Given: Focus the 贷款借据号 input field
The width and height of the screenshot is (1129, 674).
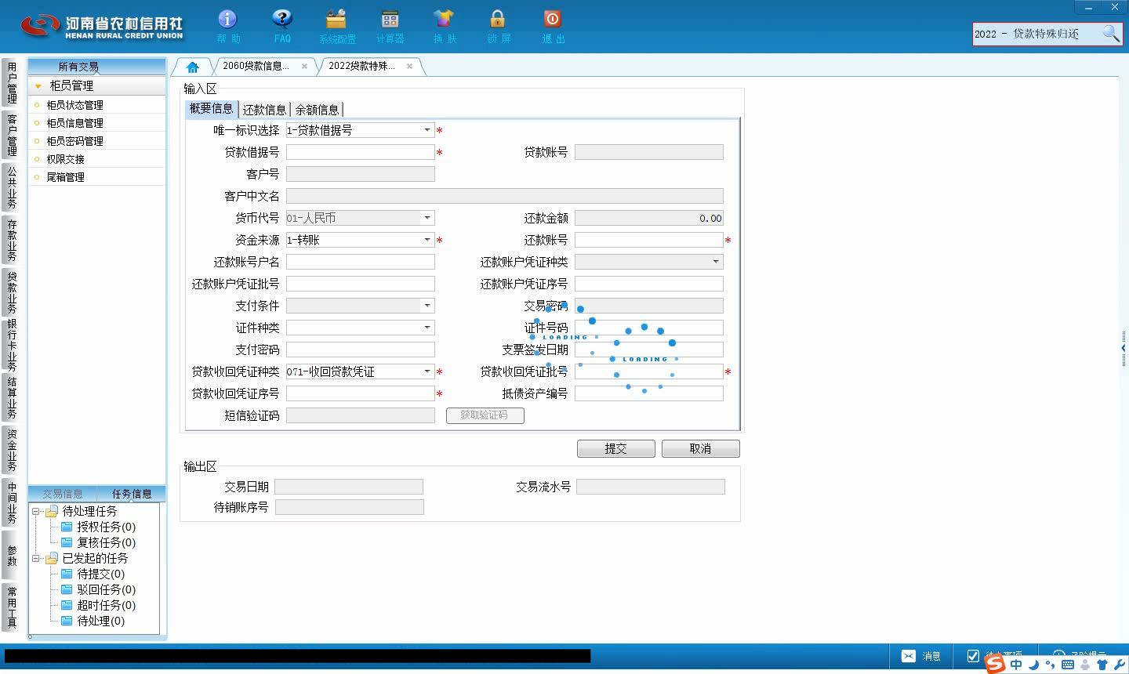Looking at the screenshot, I should pos(360,152).
